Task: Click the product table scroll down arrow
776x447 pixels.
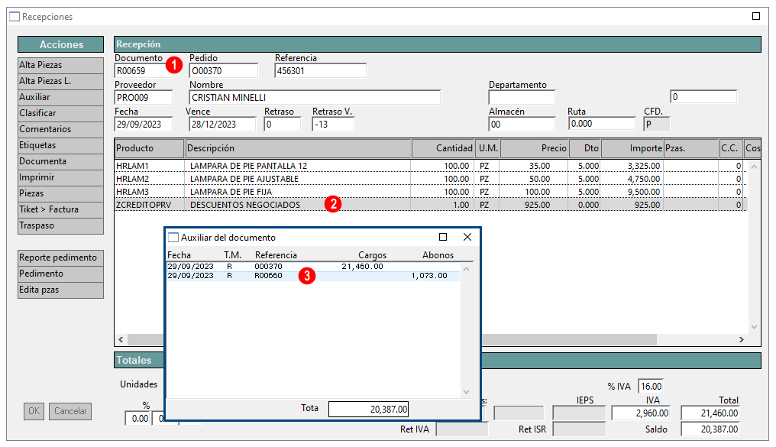Action: (754, 327)
